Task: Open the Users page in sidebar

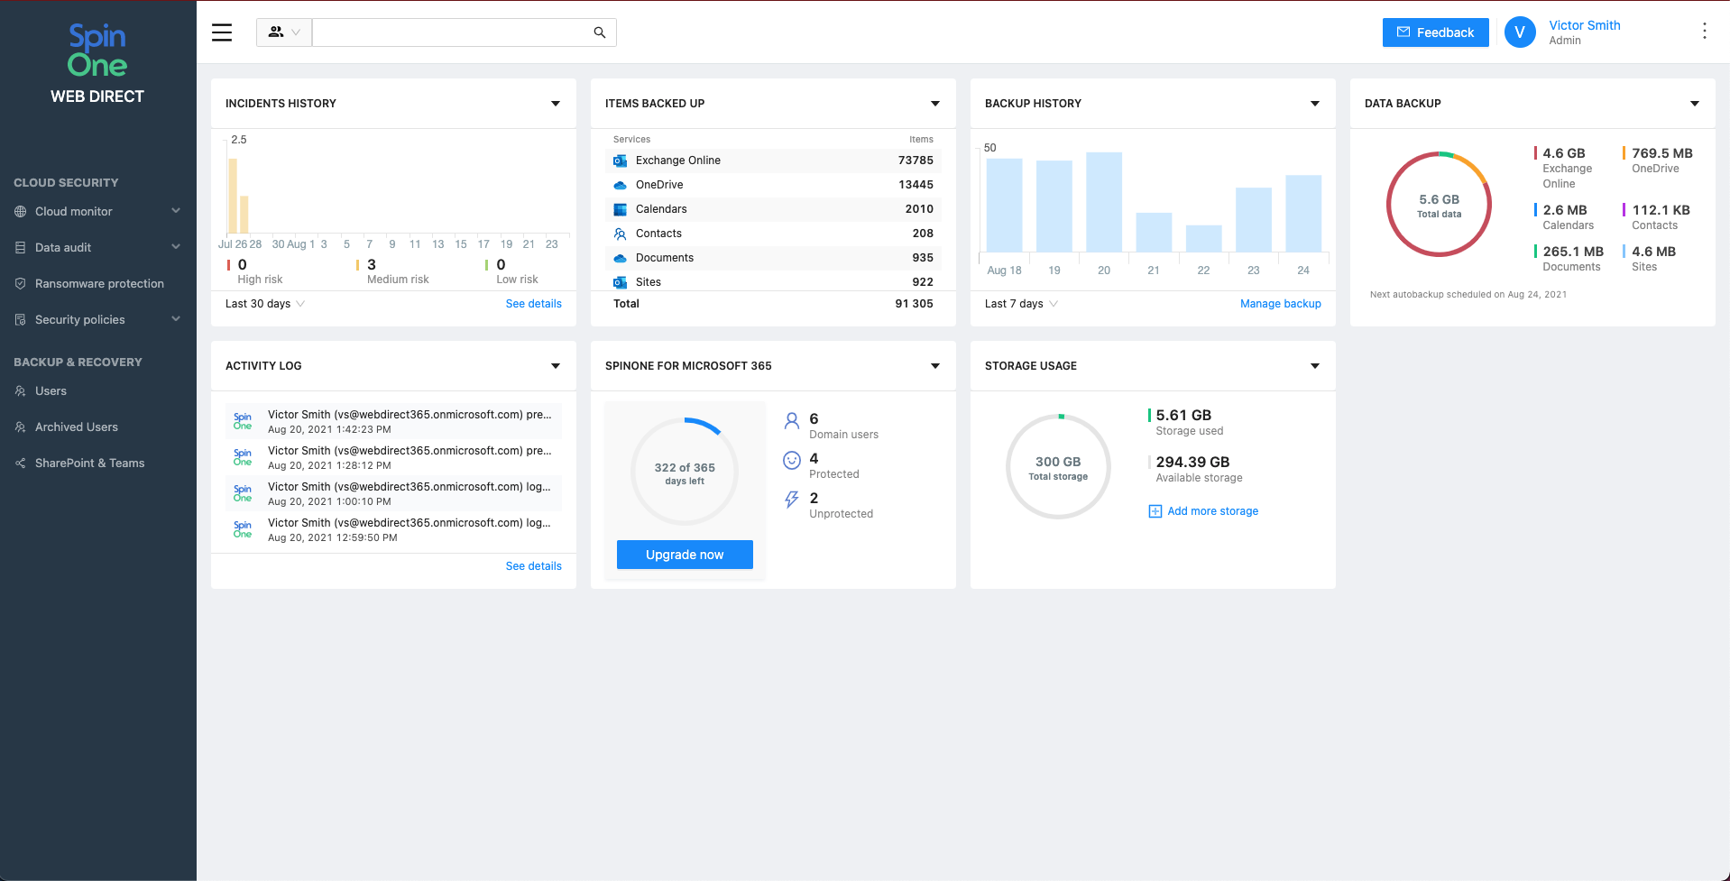Action: (51, 391)
